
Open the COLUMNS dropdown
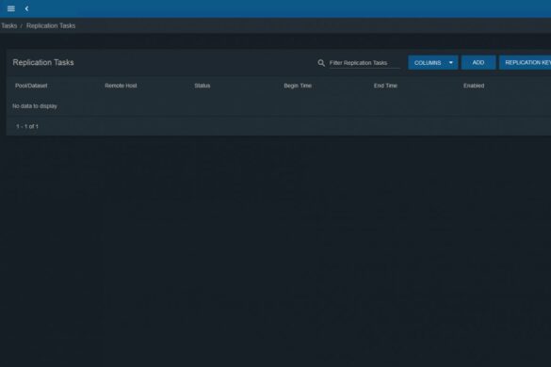point(433,62)
